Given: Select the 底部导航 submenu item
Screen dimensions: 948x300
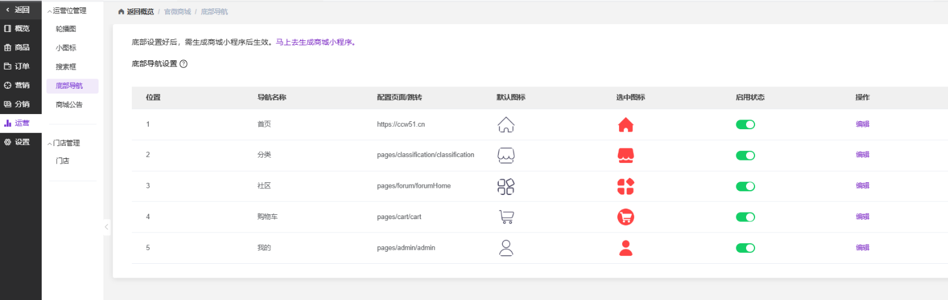Looking at the screenshot, I should 72,86.
